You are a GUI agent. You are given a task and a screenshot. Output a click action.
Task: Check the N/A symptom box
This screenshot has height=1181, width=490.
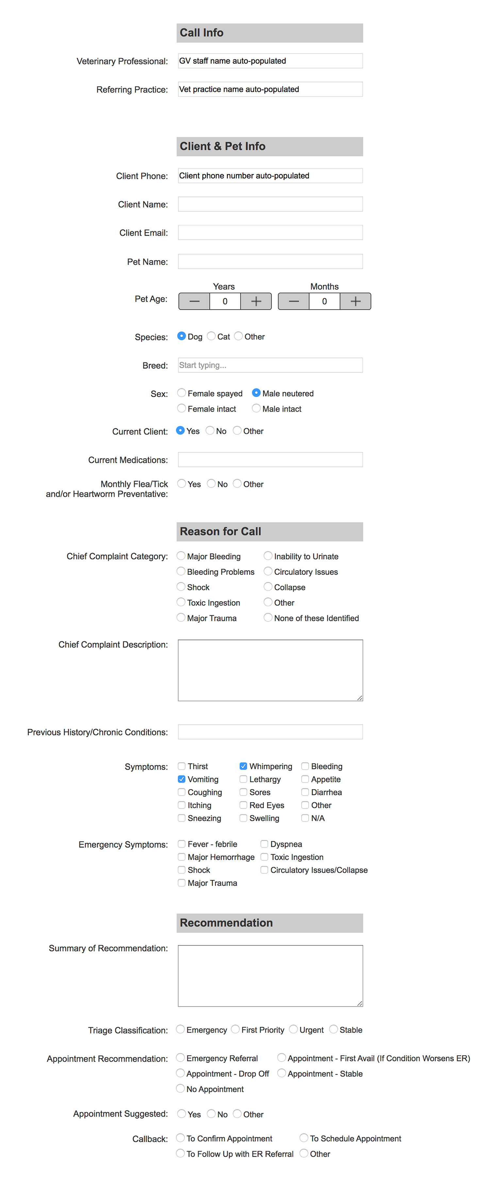pos(305,818)
